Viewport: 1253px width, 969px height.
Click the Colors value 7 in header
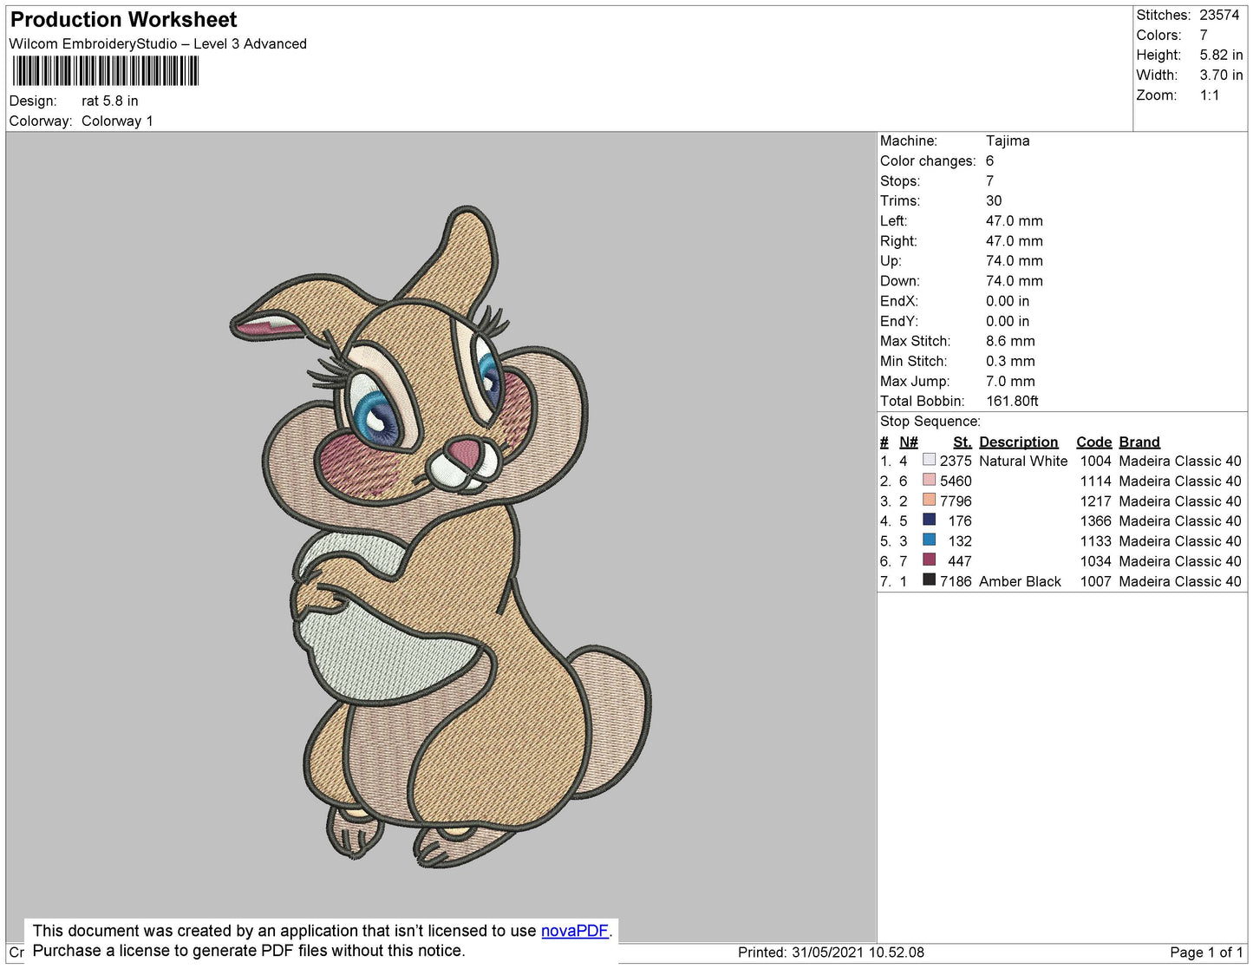[1204, 36]
